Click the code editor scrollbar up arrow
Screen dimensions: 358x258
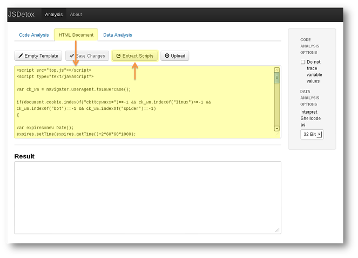point(276,70)
